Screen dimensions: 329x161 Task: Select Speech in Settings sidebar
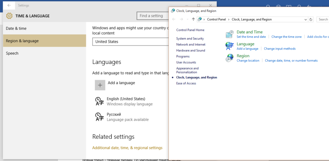[x=44, y=53]
